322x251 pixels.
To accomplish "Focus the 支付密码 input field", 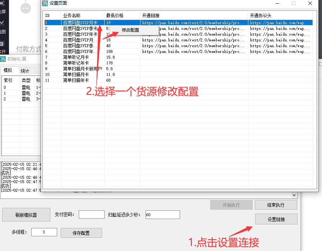I will (92, 214).
